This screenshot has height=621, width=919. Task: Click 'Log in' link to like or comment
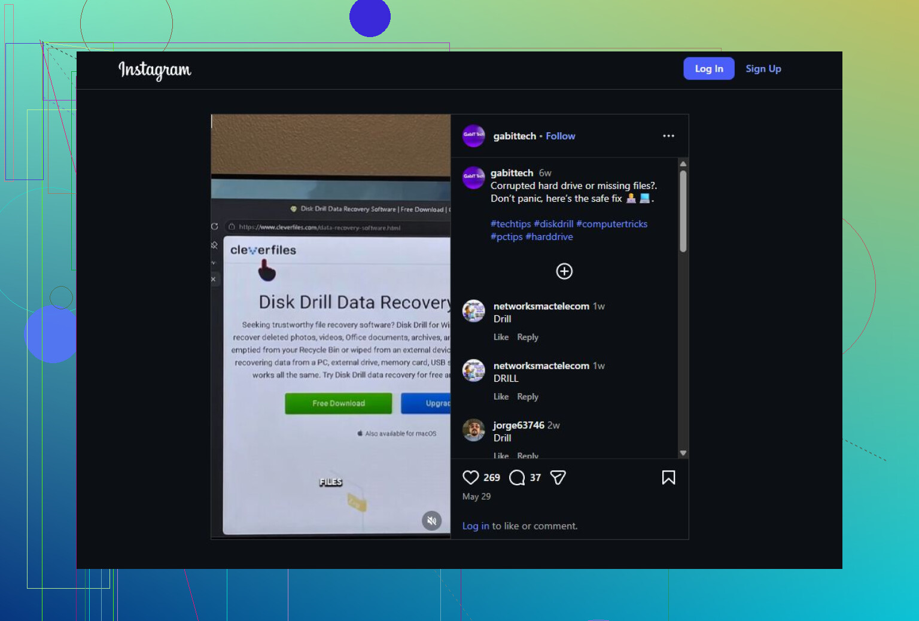click(x=476, y=526)
